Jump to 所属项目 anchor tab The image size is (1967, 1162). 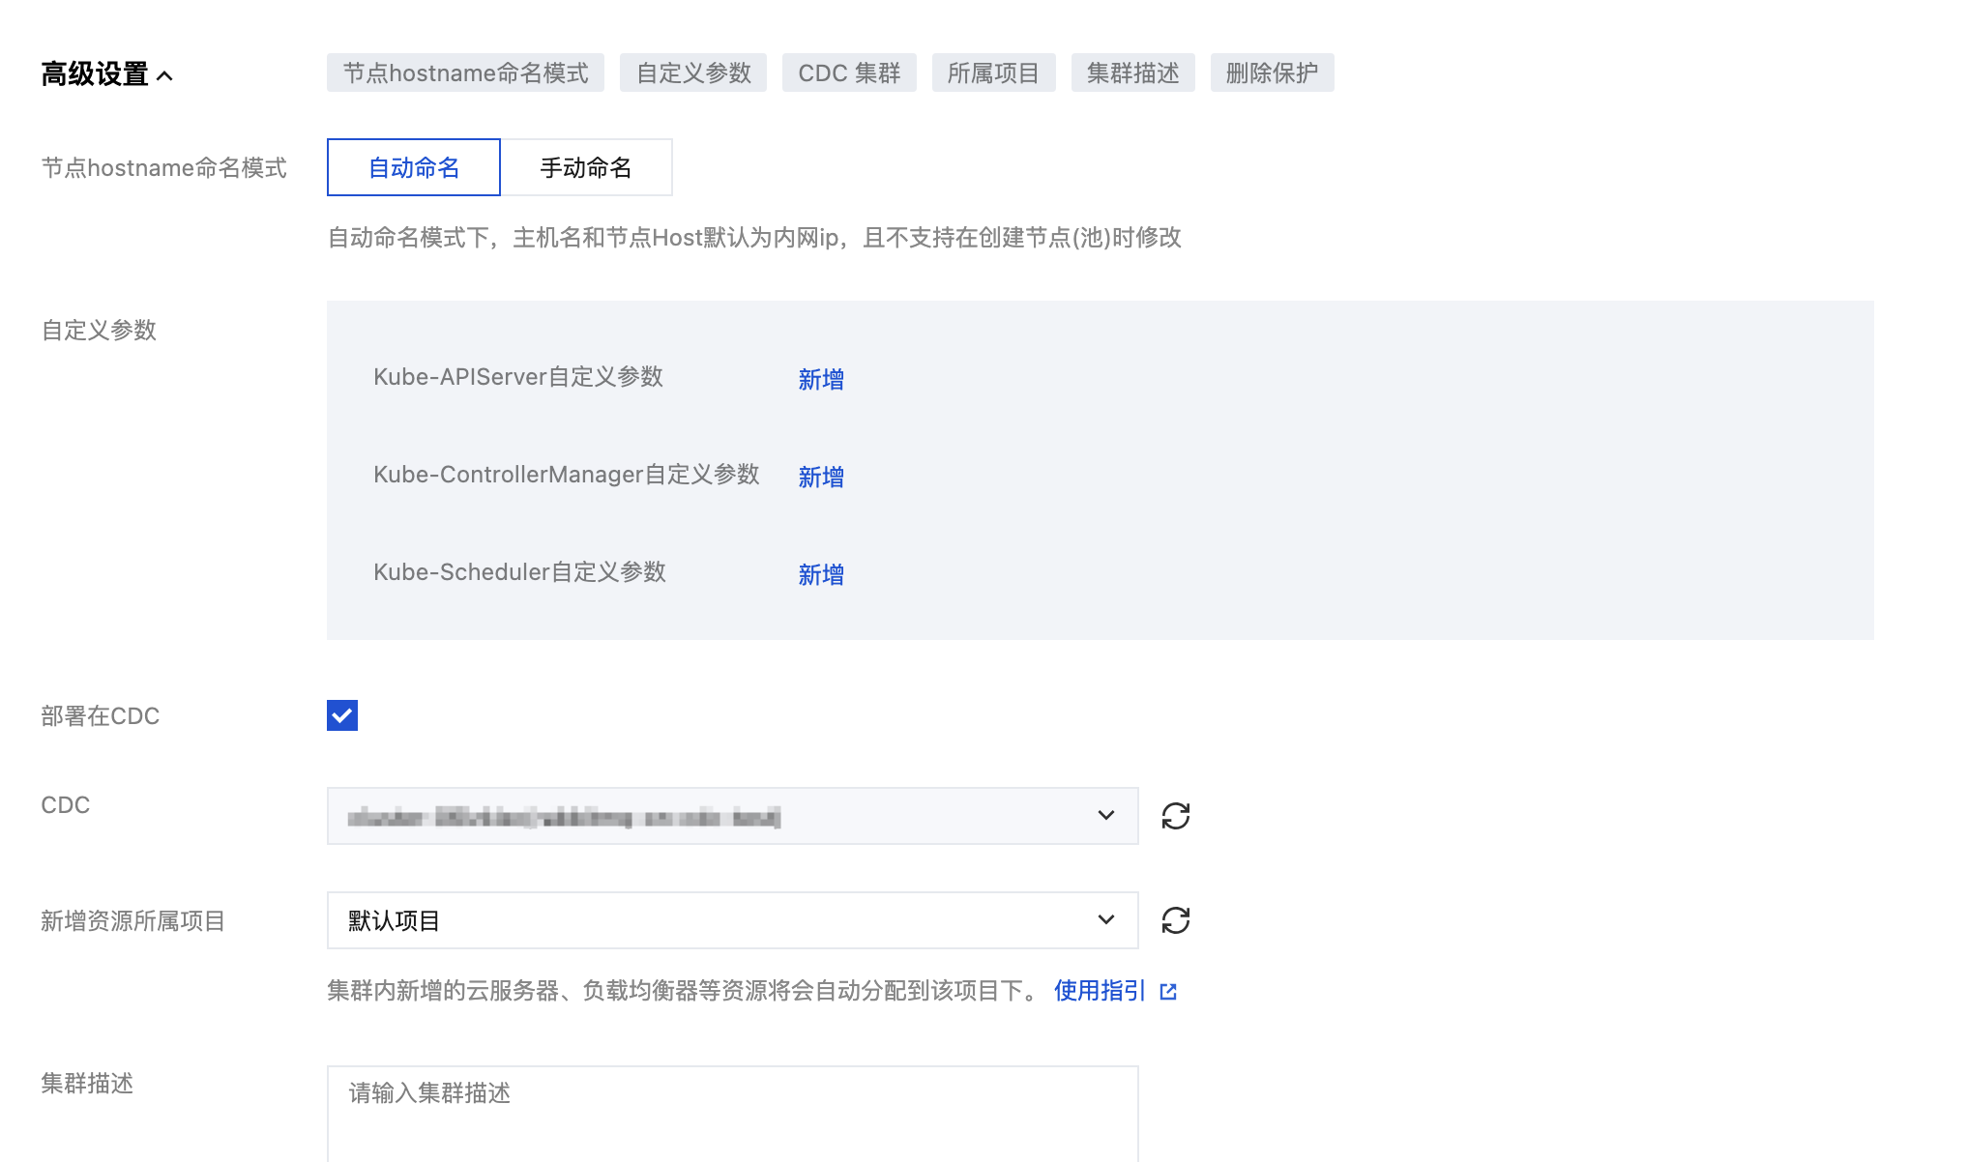pyautogui.click(x=993, y=73)
